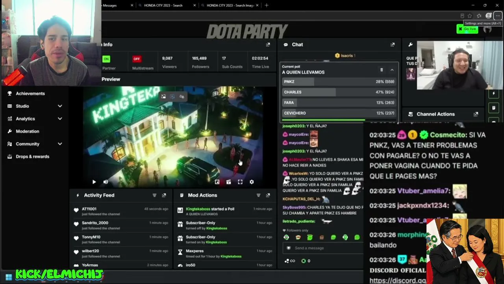Click the Maxperes timed out mod action
The width and height of the screenshot is (504, 284).
click(x=224, y=253)
